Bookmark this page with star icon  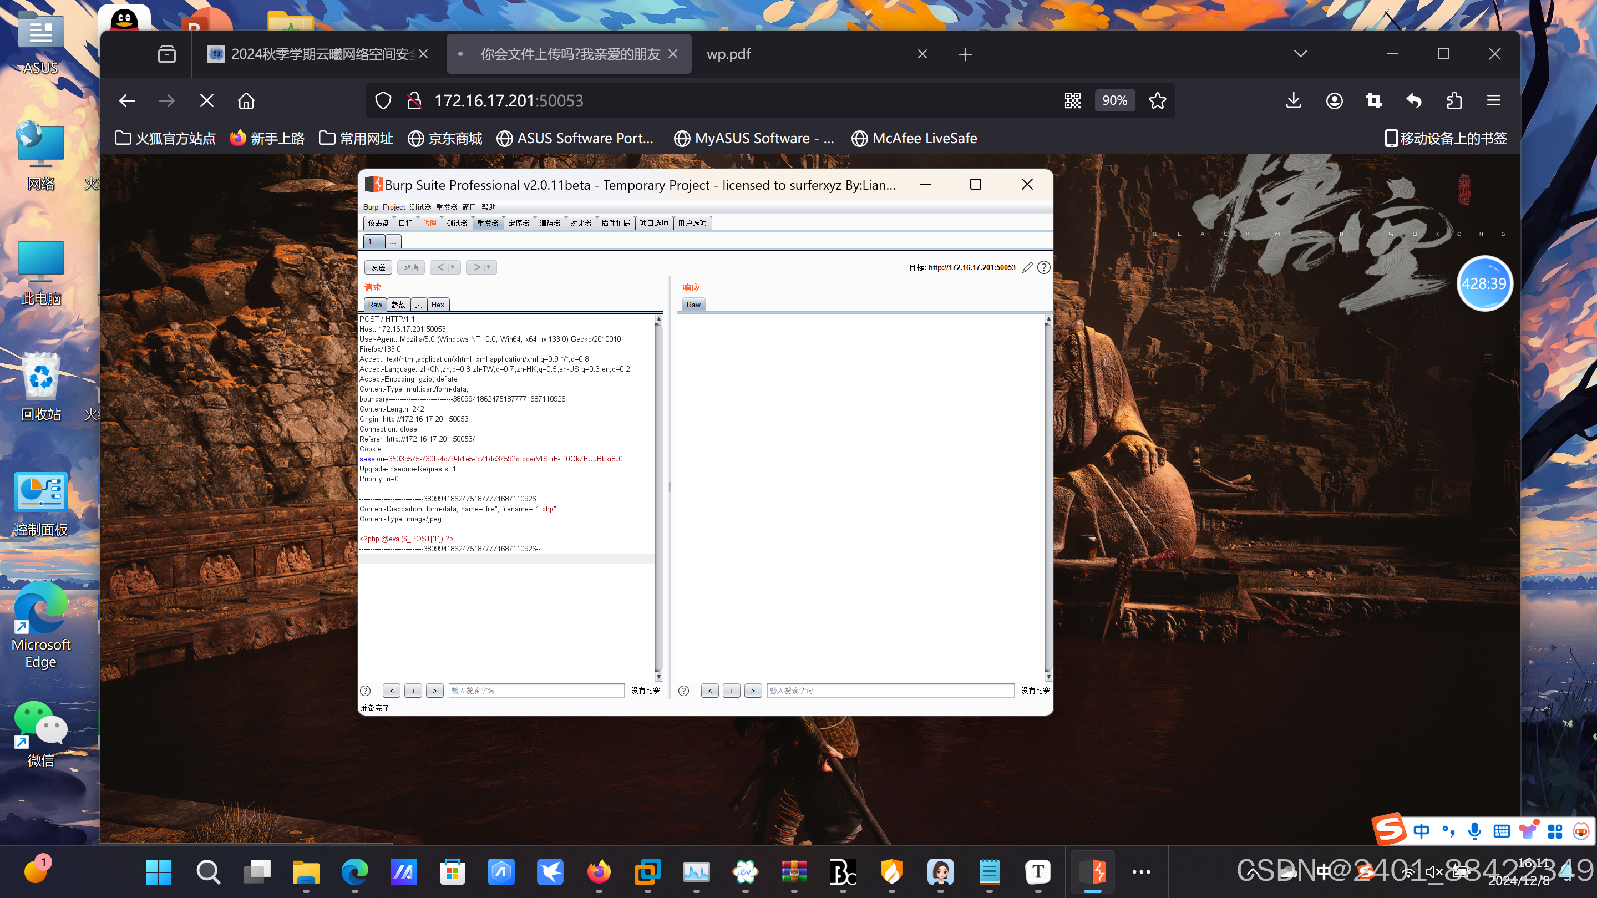click(x=1157, y=100)
